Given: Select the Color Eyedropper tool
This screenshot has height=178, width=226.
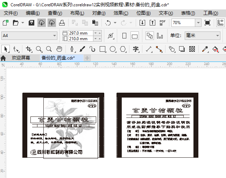Looking at the screenshot, I should pos(205,49).
